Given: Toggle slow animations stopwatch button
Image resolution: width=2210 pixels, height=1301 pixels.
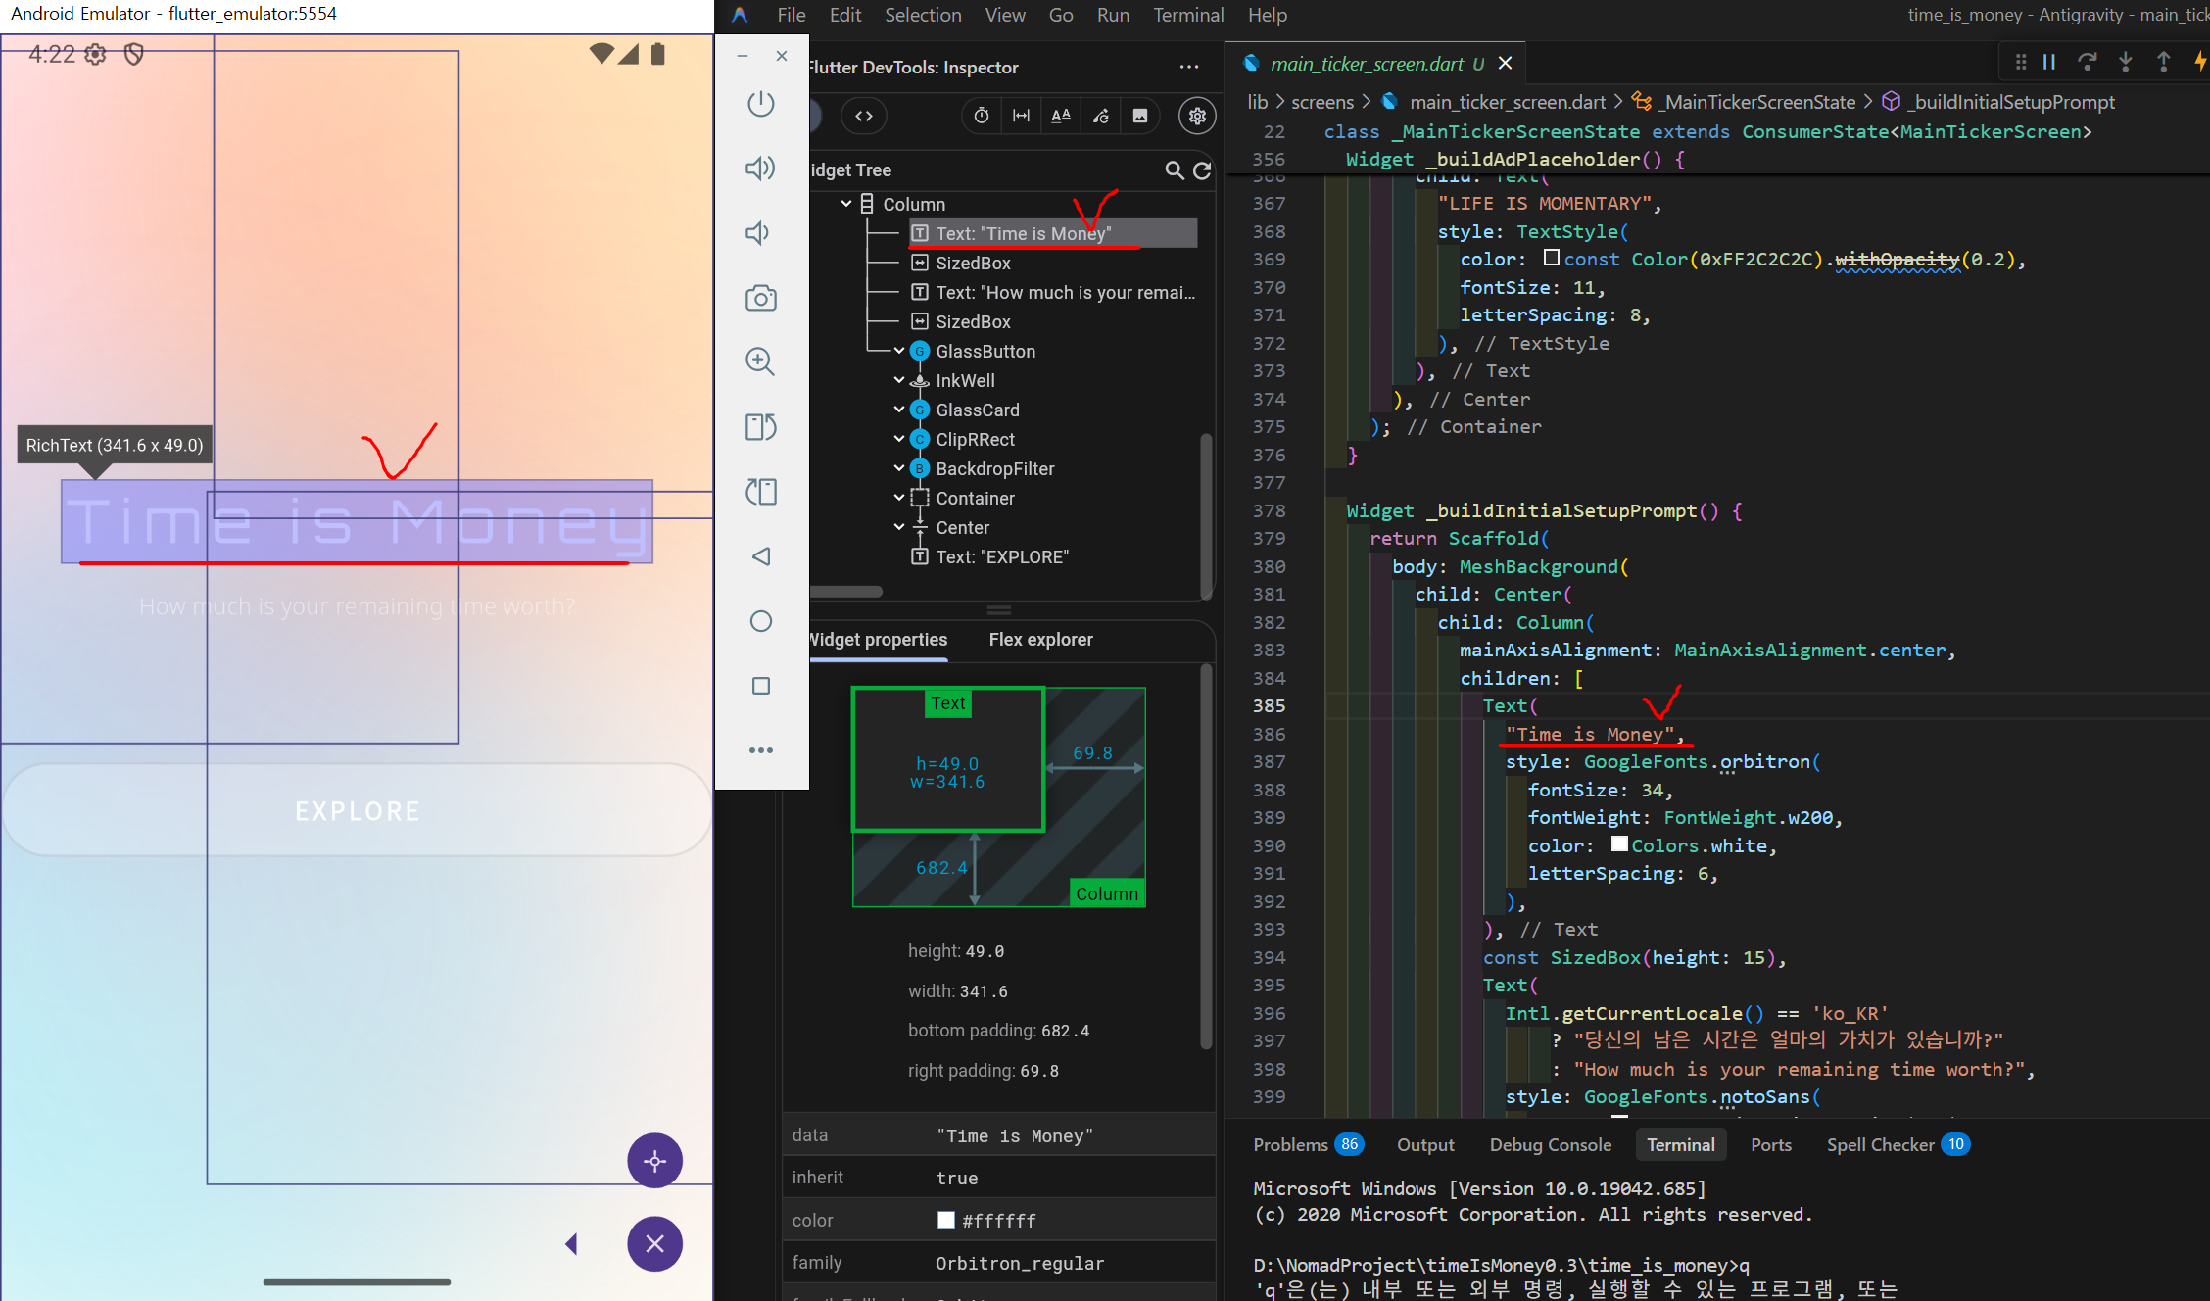Looking at the screenshot, I should coord(982,116).
